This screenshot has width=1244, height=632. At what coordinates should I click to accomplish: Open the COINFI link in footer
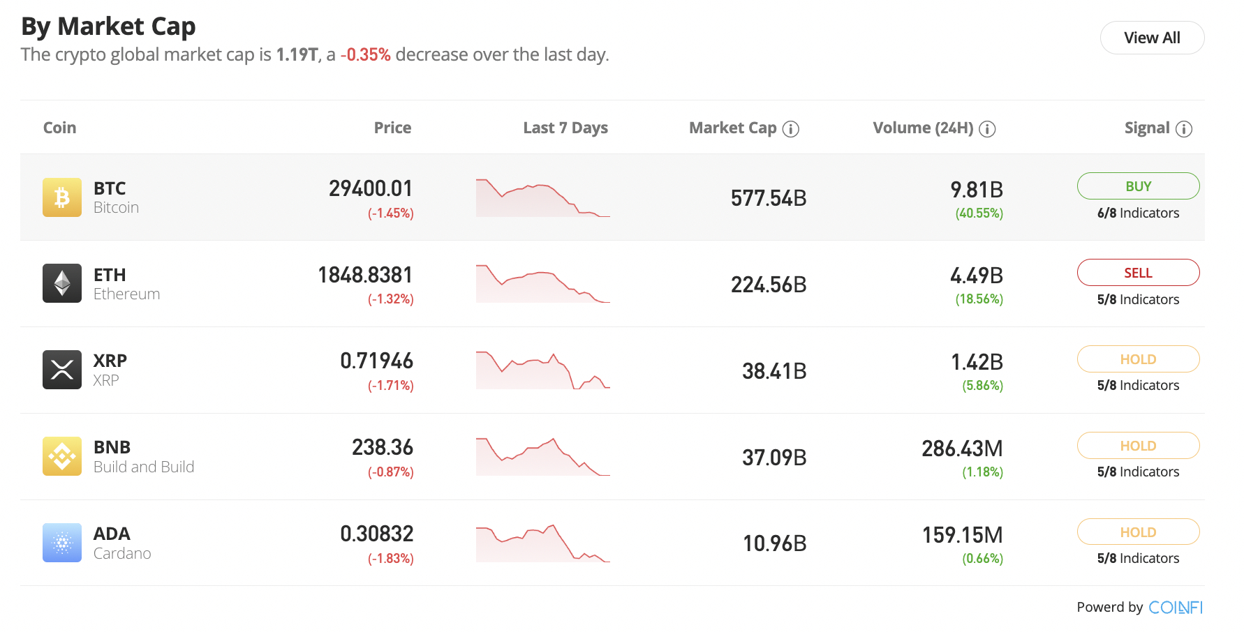point(1176,608)
